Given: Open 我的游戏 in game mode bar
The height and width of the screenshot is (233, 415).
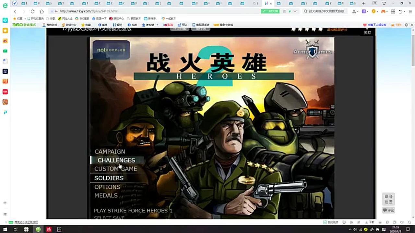Looking at the screenshot, I should pyautogui.click(x=50, y=25).
